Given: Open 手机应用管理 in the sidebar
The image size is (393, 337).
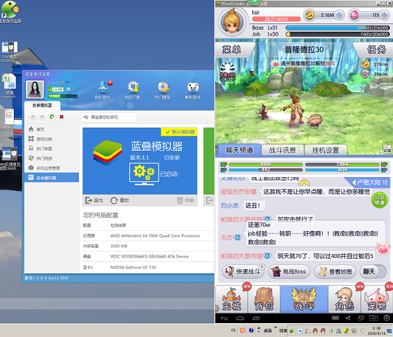Looking at the screenshot, I should coord(51,168).
